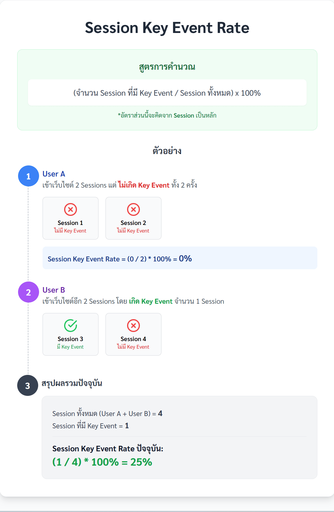Click the red X icon above Session 4
The height and width of the screenshot is (512, 334).
click(133, 326)
